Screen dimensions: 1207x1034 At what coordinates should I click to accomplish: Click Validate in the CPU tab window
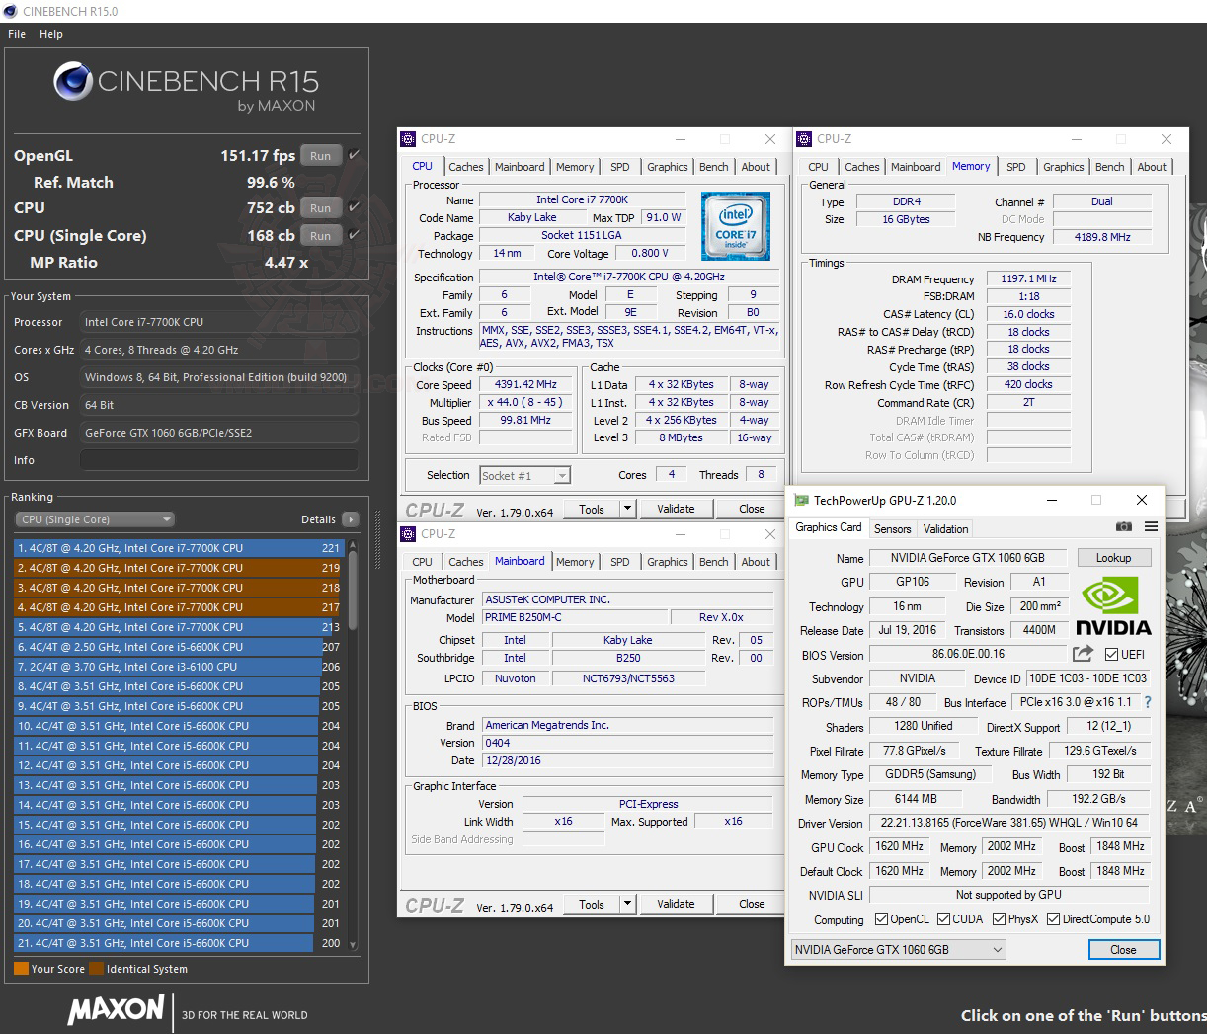676,509
